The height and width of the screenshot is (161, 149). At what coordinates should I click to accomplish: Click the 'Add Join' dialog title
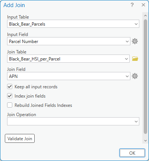click(x=14, y=5)
